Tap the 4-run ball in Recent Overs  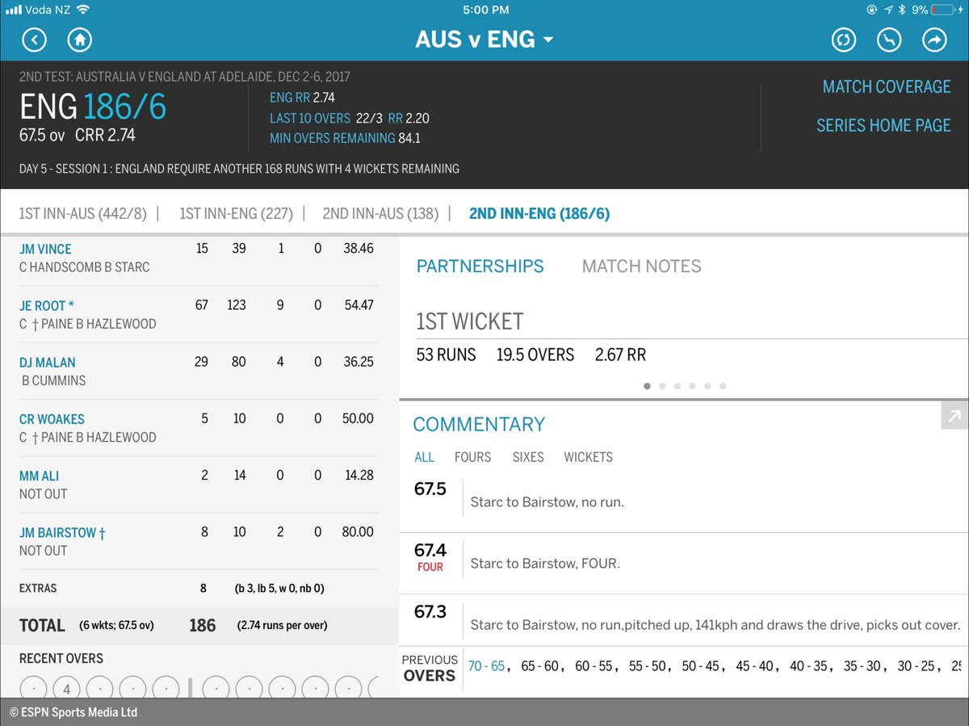67,689
